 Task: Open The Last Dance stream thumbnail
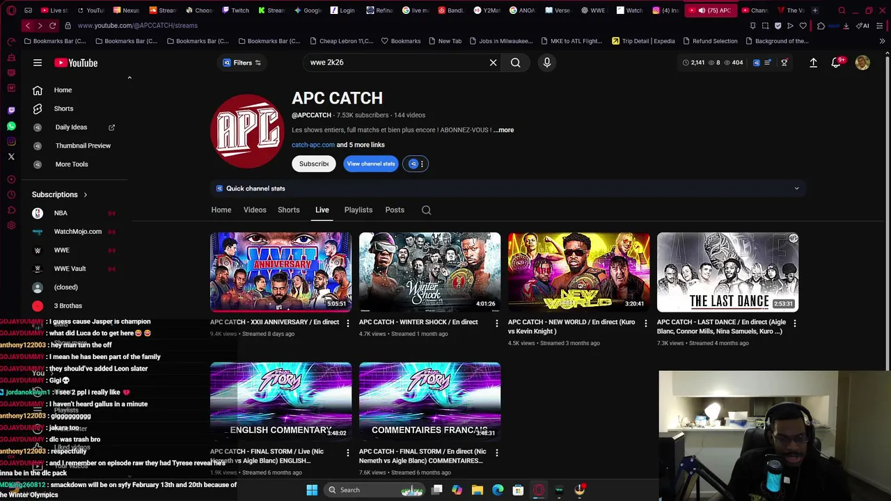[x=727, y=272]
